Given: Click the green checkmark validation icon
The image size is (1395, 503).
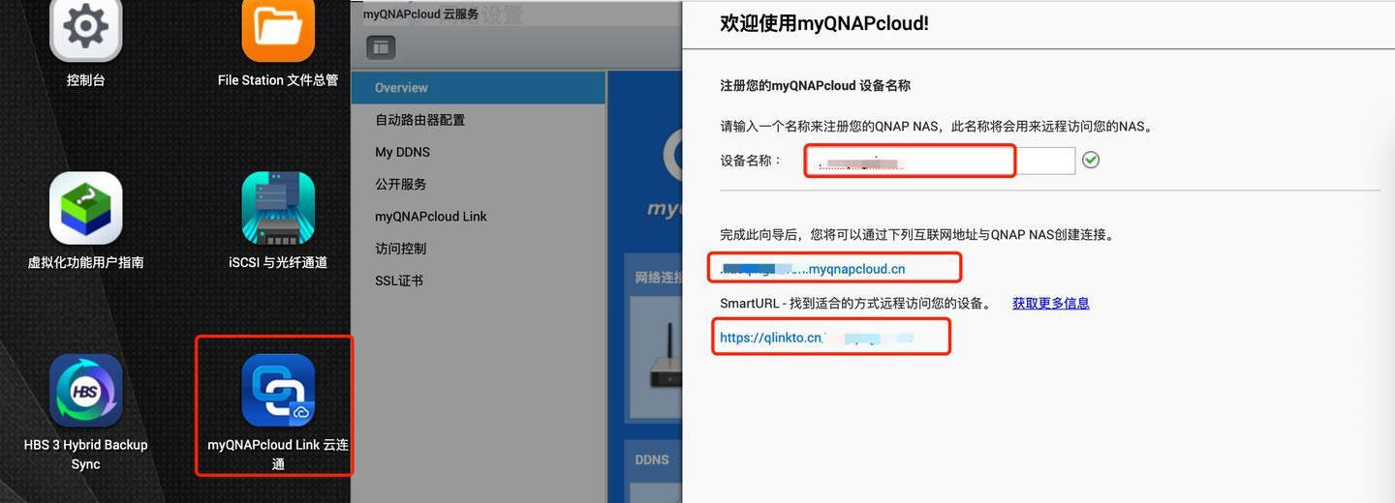Looking at the screenshot, I should (1091, 161).
